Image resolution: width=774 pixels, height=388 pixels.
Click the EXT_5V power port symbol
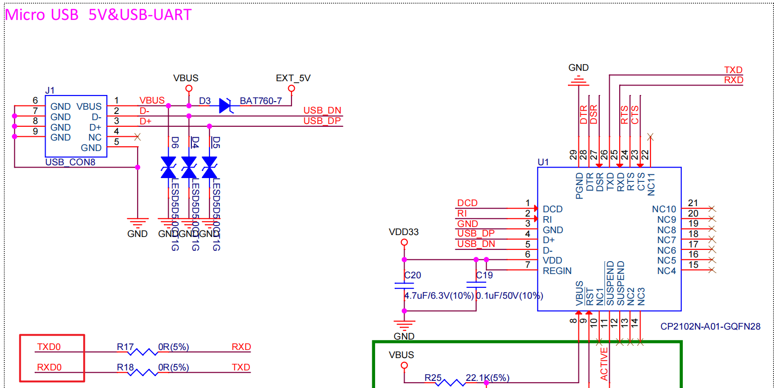click(x=292, y=88)
